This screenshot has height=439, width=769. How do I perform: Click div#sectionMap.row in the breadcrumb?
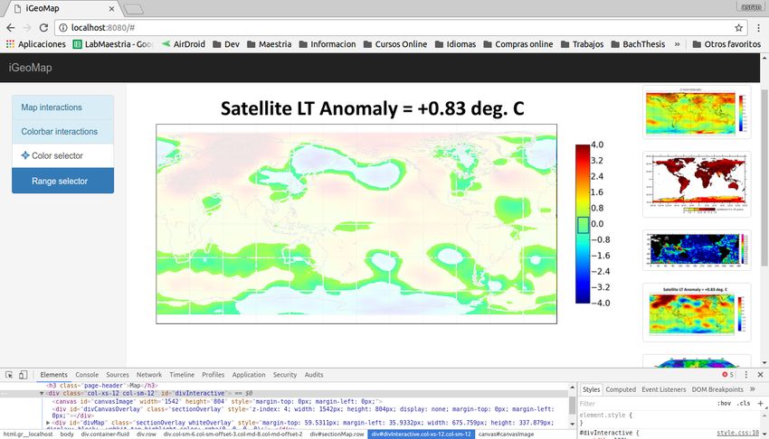(337, 434)
